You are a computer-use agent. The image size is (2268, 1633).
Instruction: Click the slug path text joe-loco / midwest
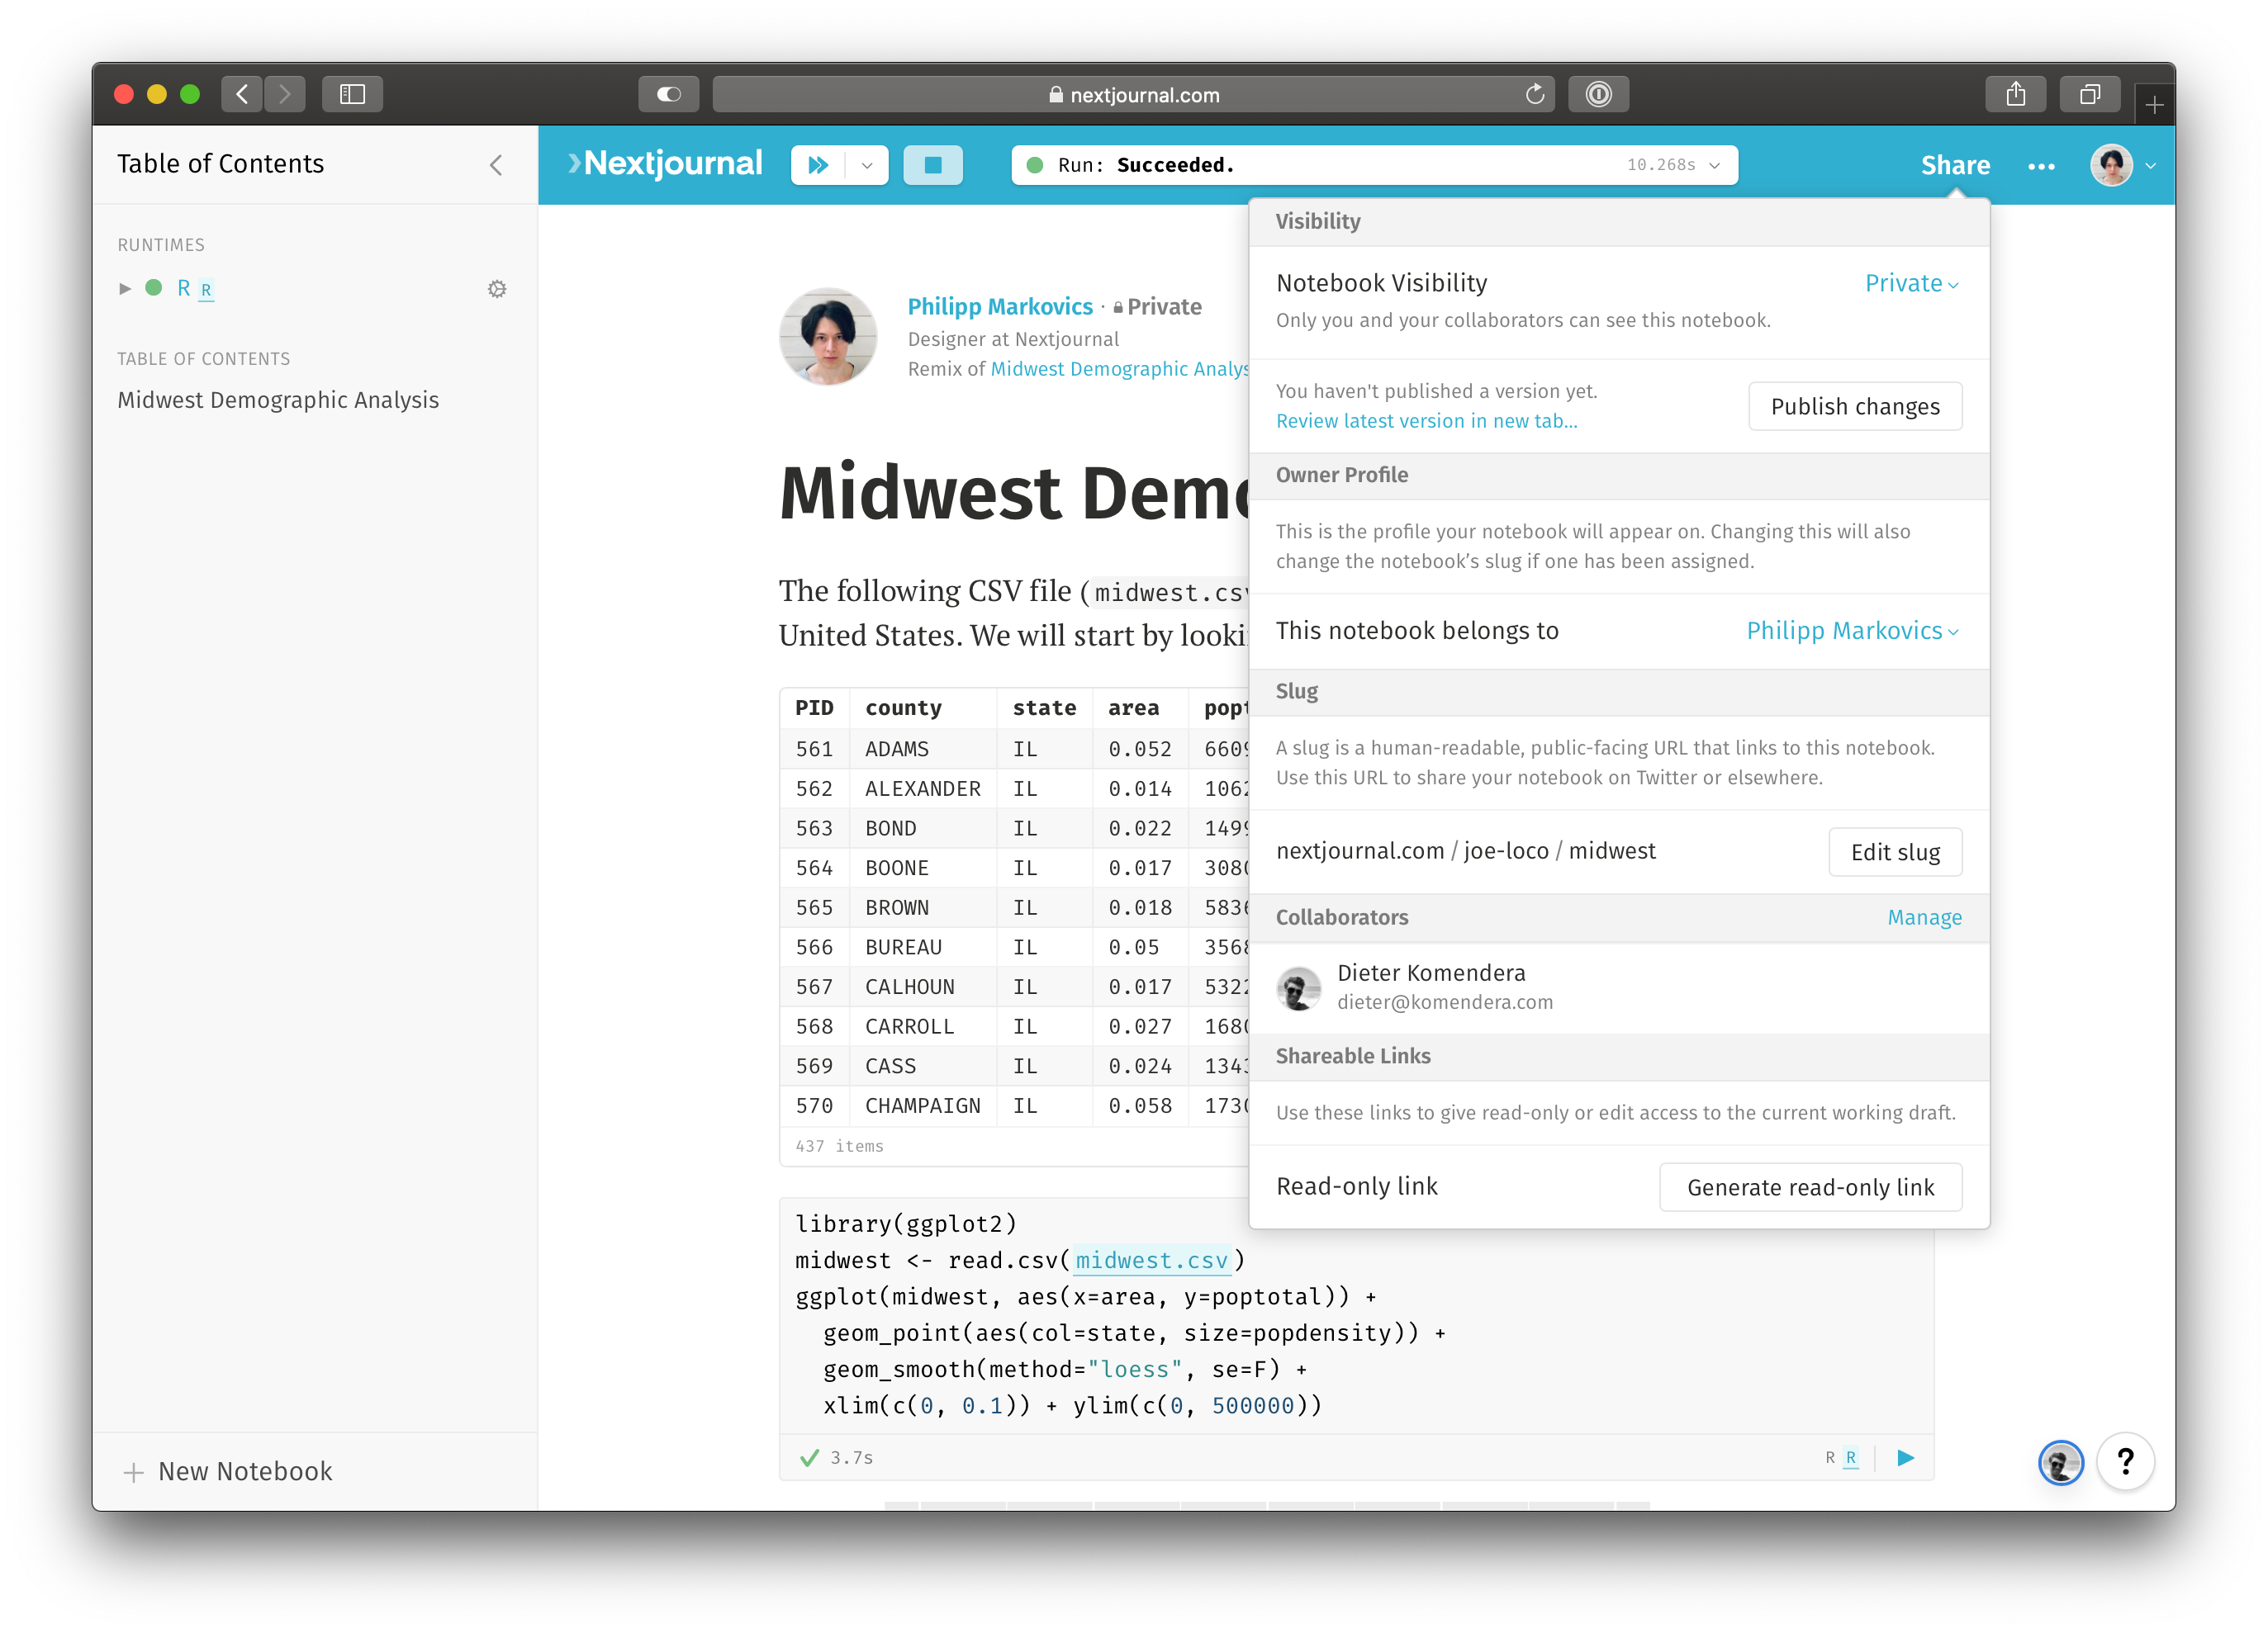pyautogui.click(x=1559, y=850)
